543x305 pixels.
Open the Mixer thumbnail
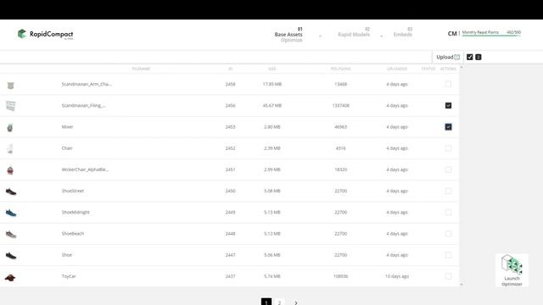coord(9,128)
